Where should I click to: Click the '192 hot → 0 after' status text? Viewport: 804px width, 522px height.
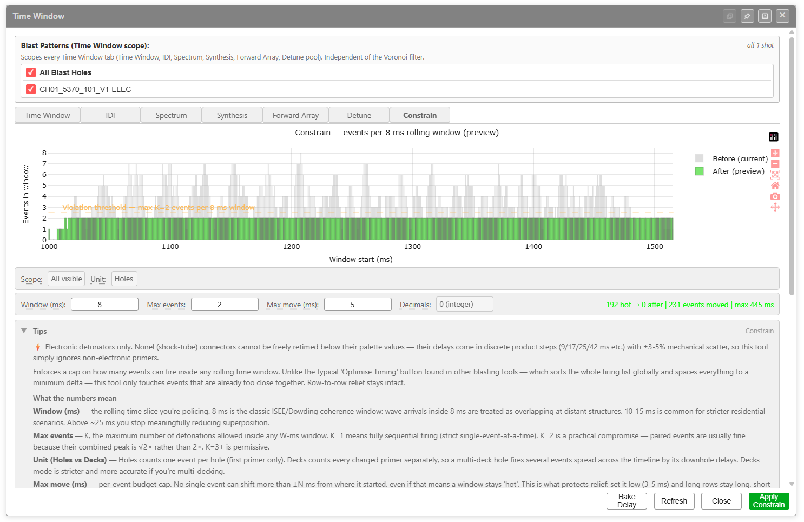tap(634, 305)
